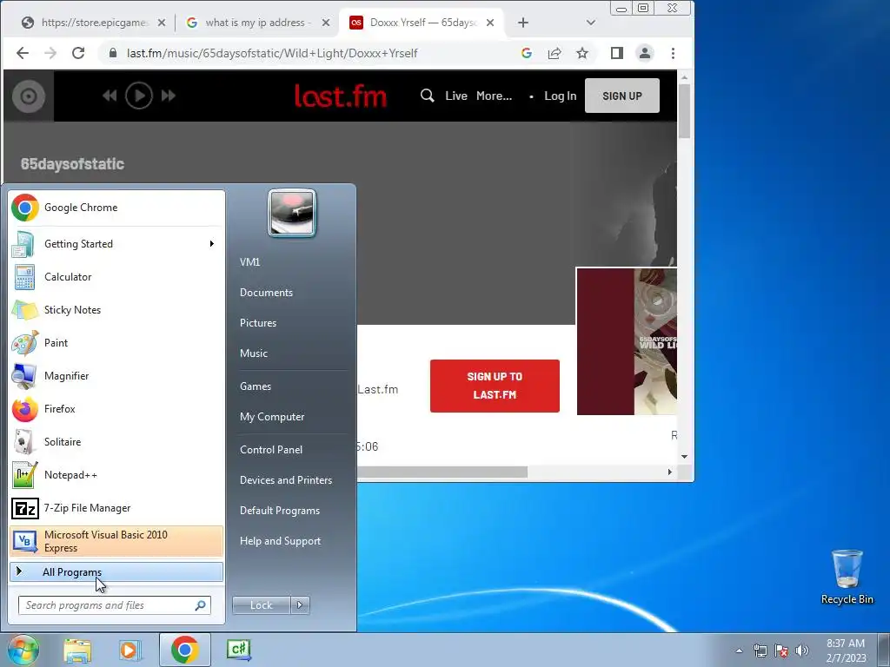Click the Google icon in address bar
Screen dimensions: 890x667
click(527, 53)
